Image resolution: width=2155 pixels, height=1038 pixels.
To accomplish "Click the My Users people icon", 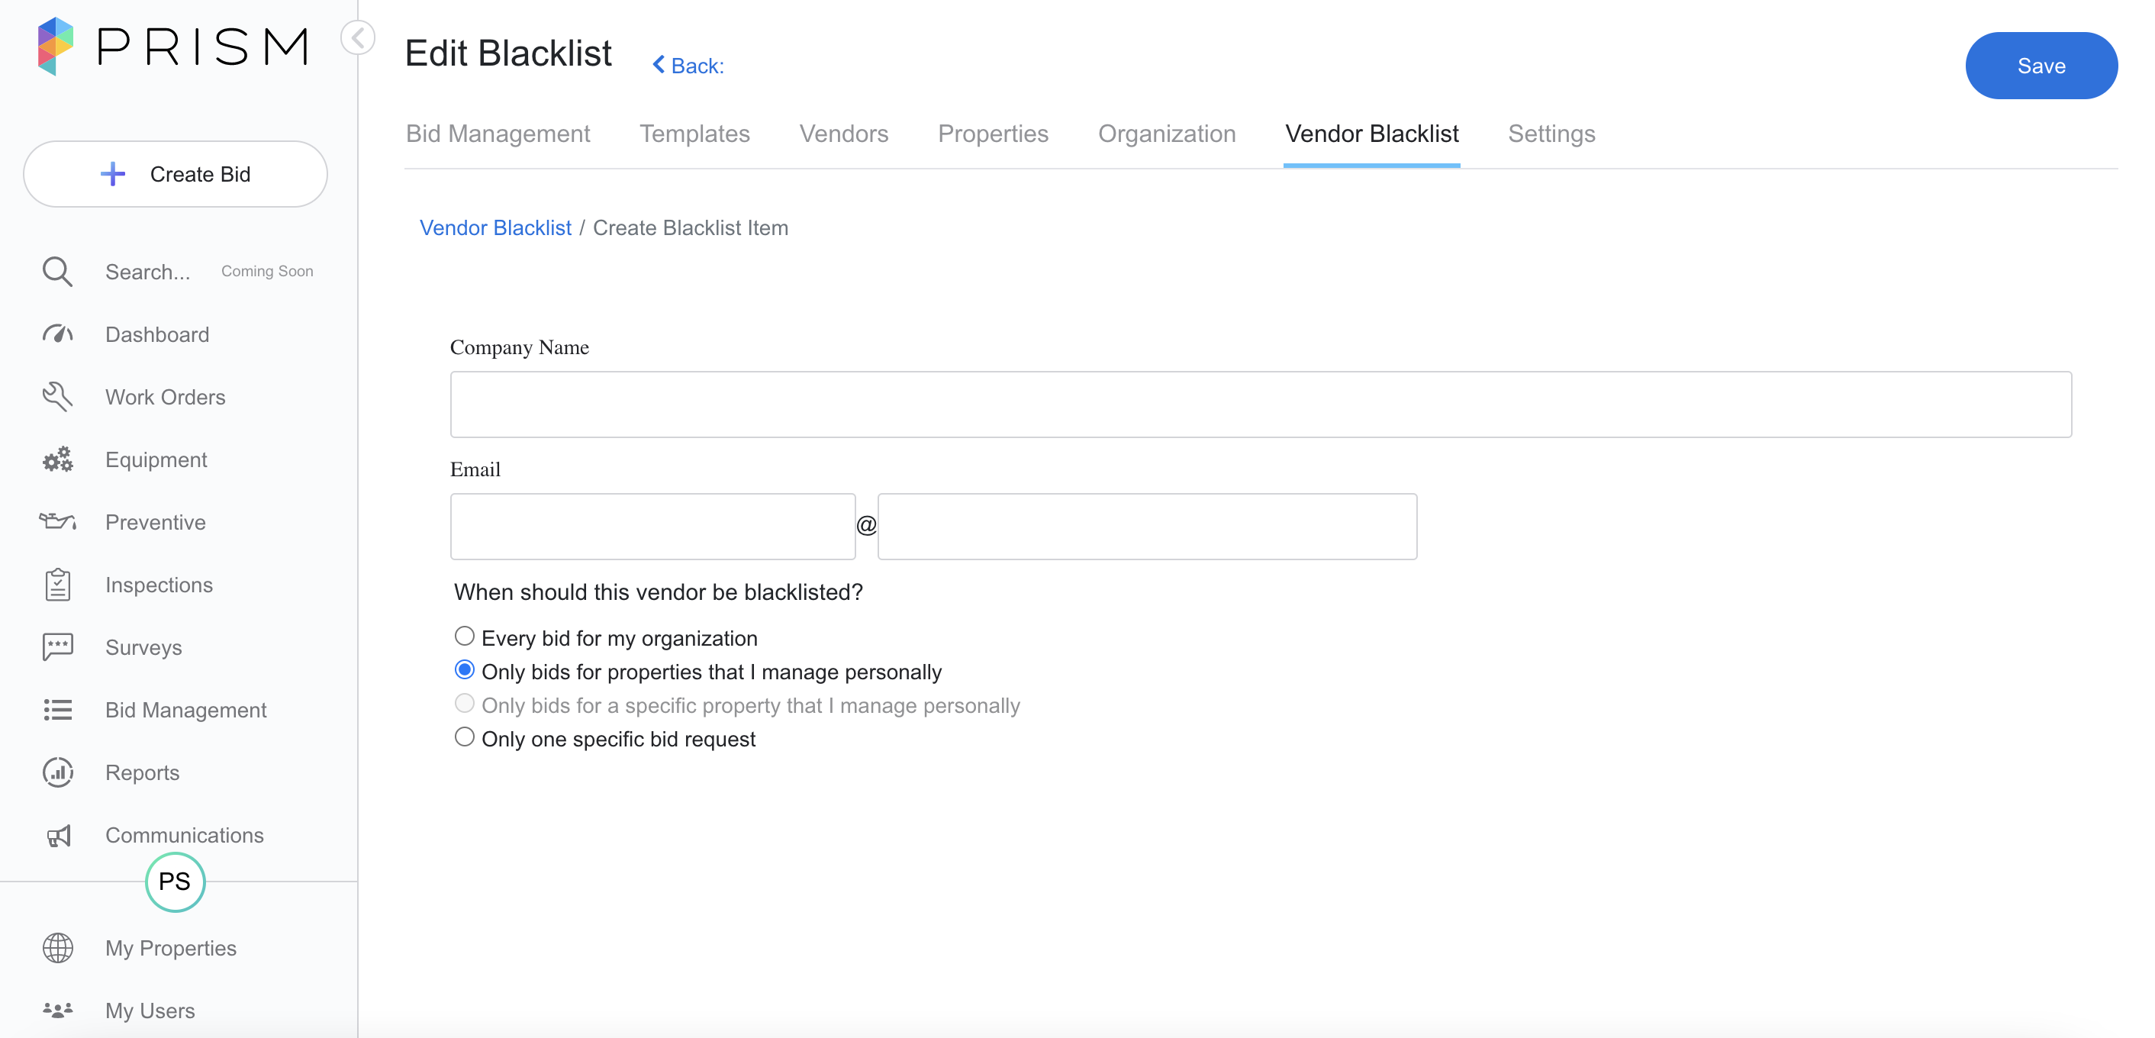I will click(58, 1011).
